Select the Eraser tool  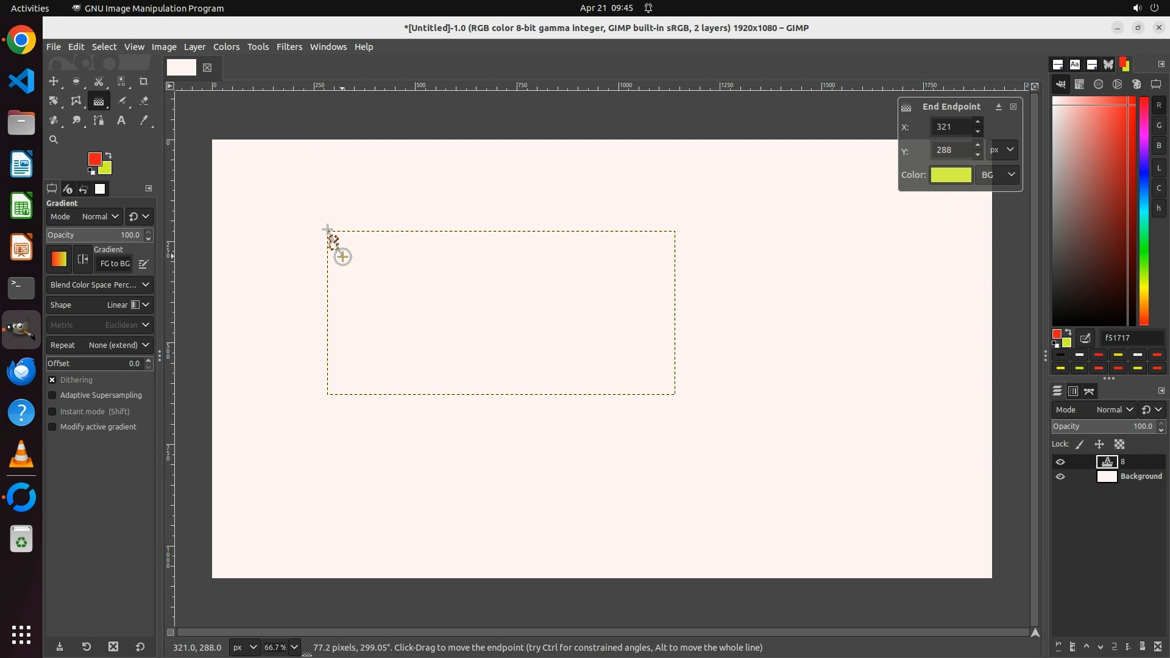[144, 101]
